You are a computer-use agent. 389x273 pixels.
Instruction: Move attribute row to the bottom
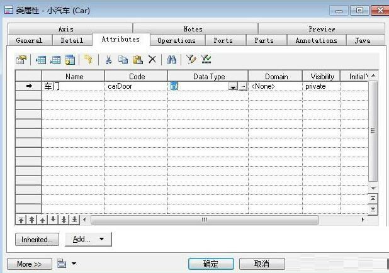click(x=74, y=220)
